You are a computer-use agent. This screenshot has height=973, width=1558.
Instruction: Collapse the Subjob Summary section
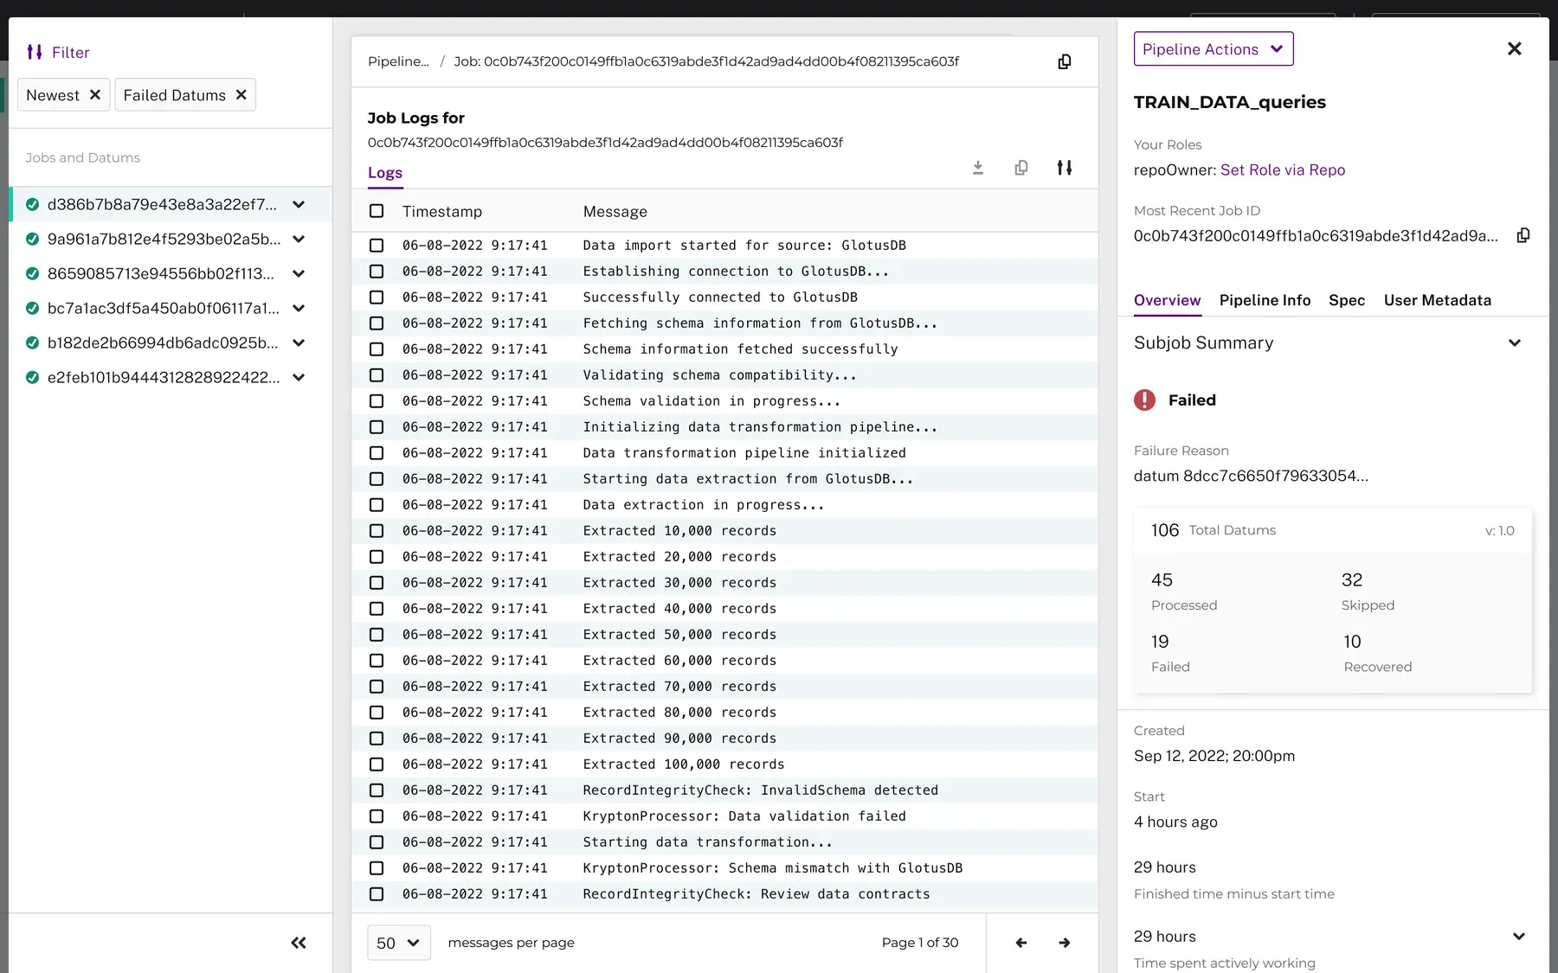pyautogui.click(x=1515, y=342)
